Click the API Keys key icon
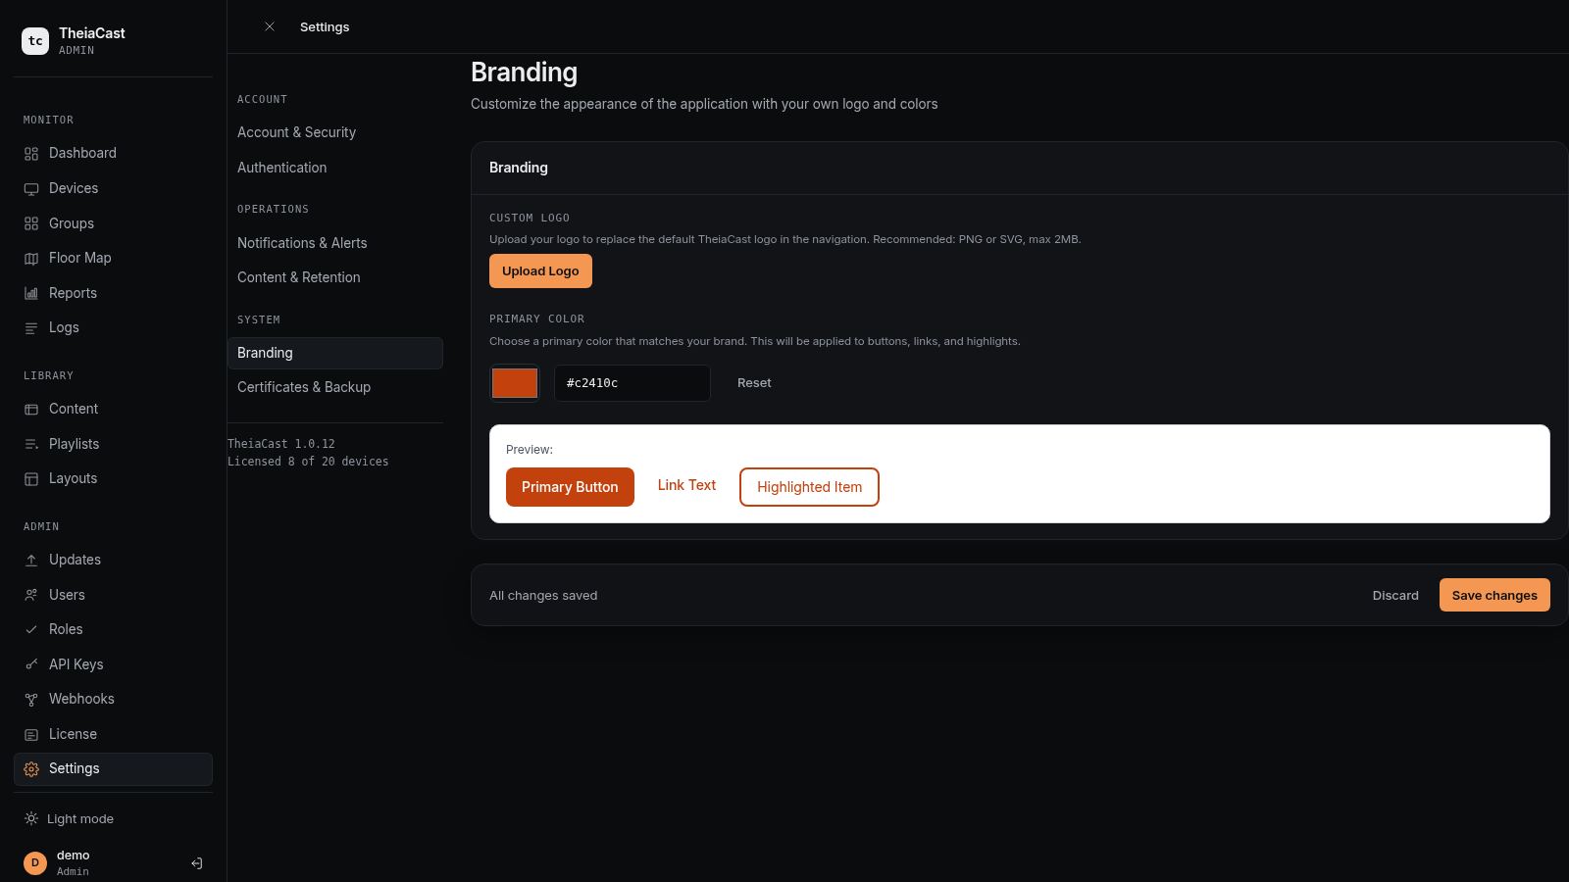 tap(31, 664)
